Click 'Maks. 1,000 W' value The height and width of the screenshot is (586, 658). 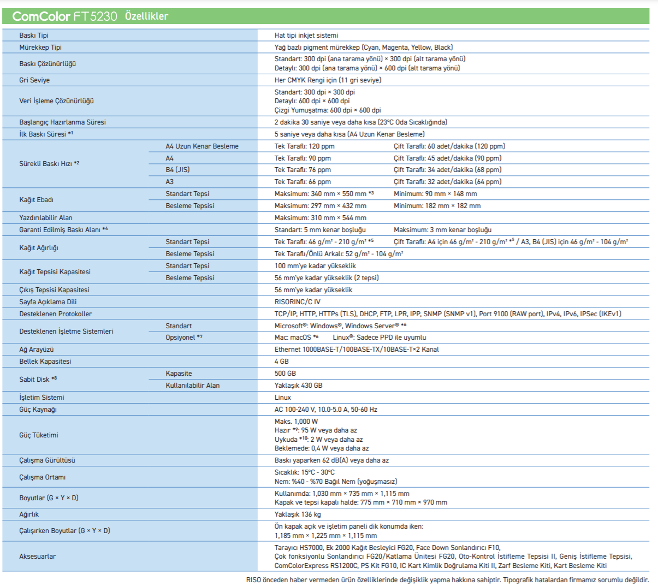click(296, 422)
